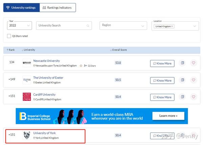Open the Cardiff University link
The image size is (203, 145).
[x=44, y=95]
